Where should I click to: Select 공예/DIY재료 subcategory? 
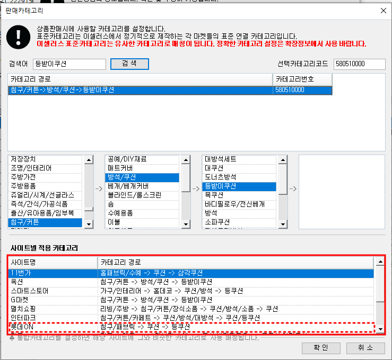[x=142, y=159]
